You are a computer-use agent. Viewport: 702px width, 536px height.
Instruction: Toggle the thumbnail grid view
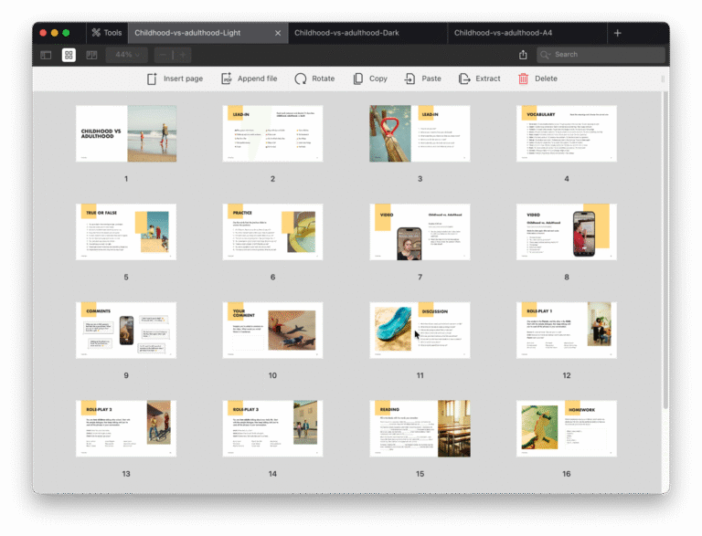click(69, 55)
